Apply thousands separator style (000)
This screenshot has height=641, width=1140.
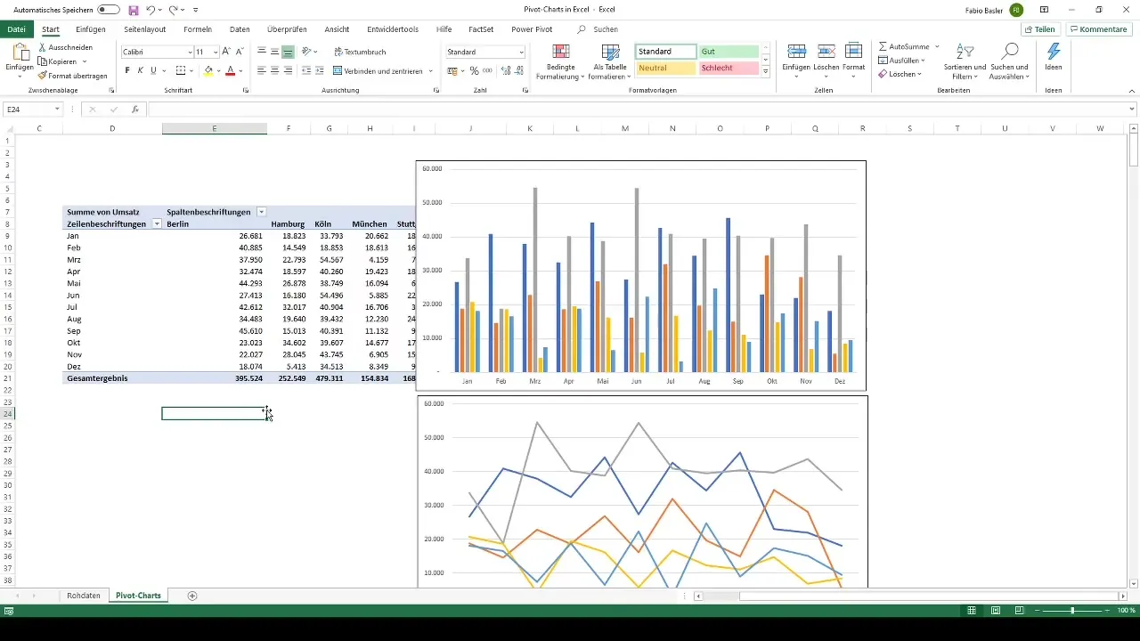tap(487, 70)
